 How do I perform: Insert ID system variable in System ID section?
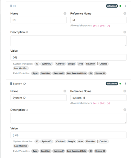37,141
